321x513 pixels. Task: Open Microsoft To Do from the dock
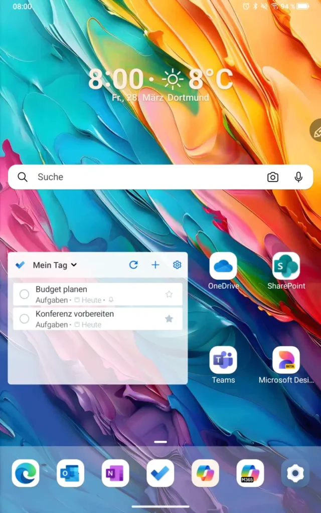coord(160,473)
